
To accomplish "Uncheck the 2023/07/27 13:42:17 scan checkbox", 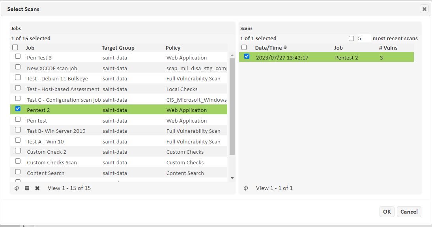I will (247, 57).
